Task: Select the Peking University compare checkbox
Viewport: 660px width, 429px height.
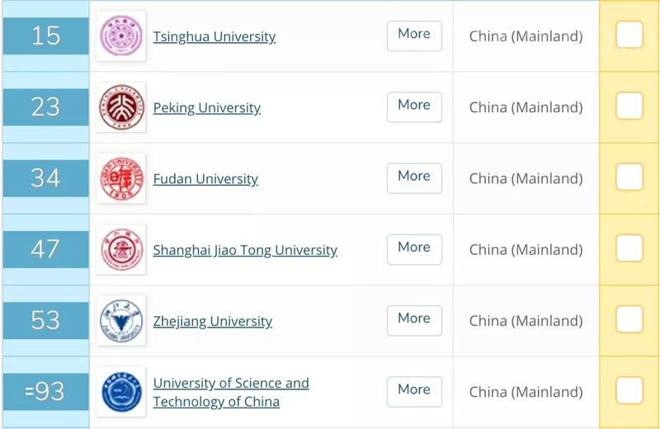Action: click(629, 106)
